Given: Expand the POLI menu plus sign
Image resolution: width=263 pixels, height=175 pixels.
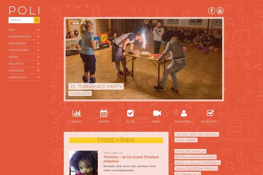Looking at the screenshot, I should point(38,30).
